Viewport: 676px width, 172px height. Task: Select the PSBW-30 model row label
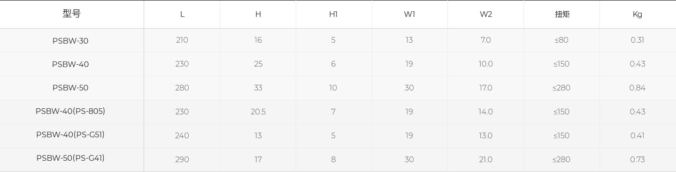click(x=70, y=41)
